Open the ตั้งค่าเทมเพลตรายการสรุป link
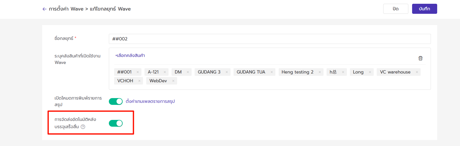The width and height of the screenshot is (460, 146). [150, 101]
